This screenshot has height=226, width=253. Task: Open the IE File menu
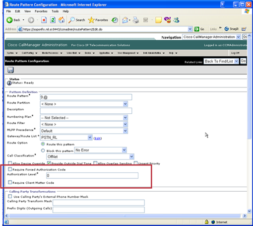(8, 11)
